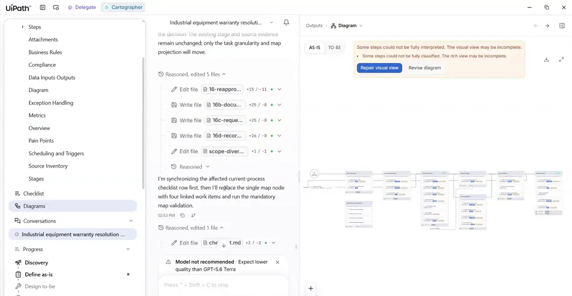
Task: Focus the chat message input field
Action: [224, 285]
